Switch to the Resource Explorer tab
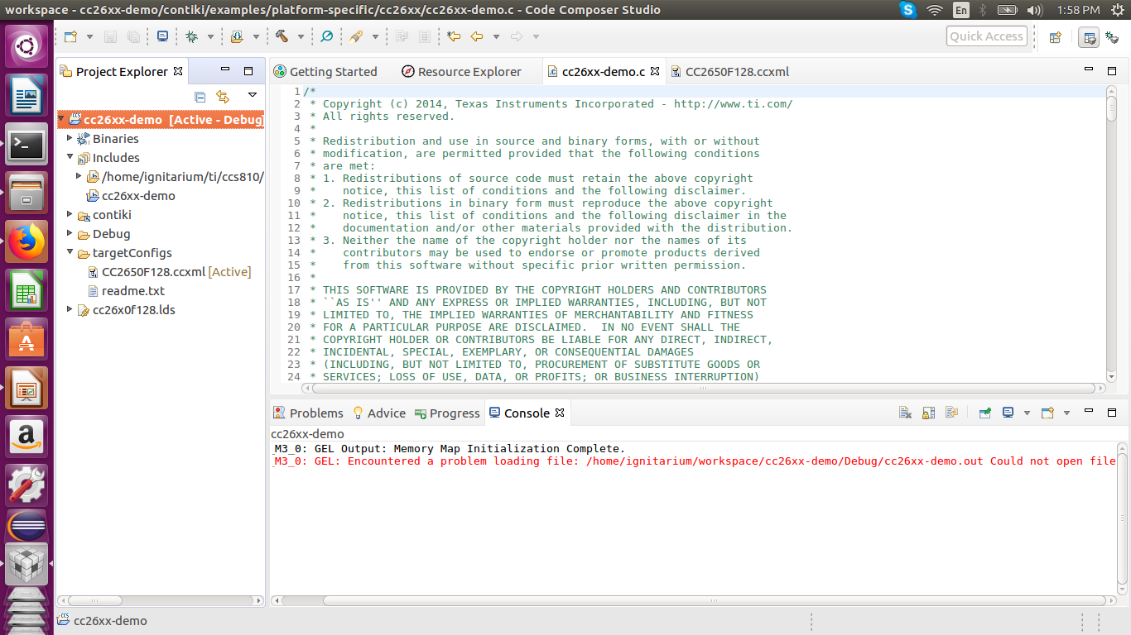The height and width of the screenshot is (635, 1131). point(461,72)
